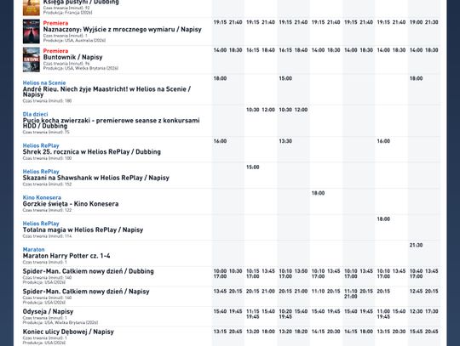Select the 15:00 Skazani na Shawshank showtime
Screen dimensions: 460x346
click(x=253, y=167)
